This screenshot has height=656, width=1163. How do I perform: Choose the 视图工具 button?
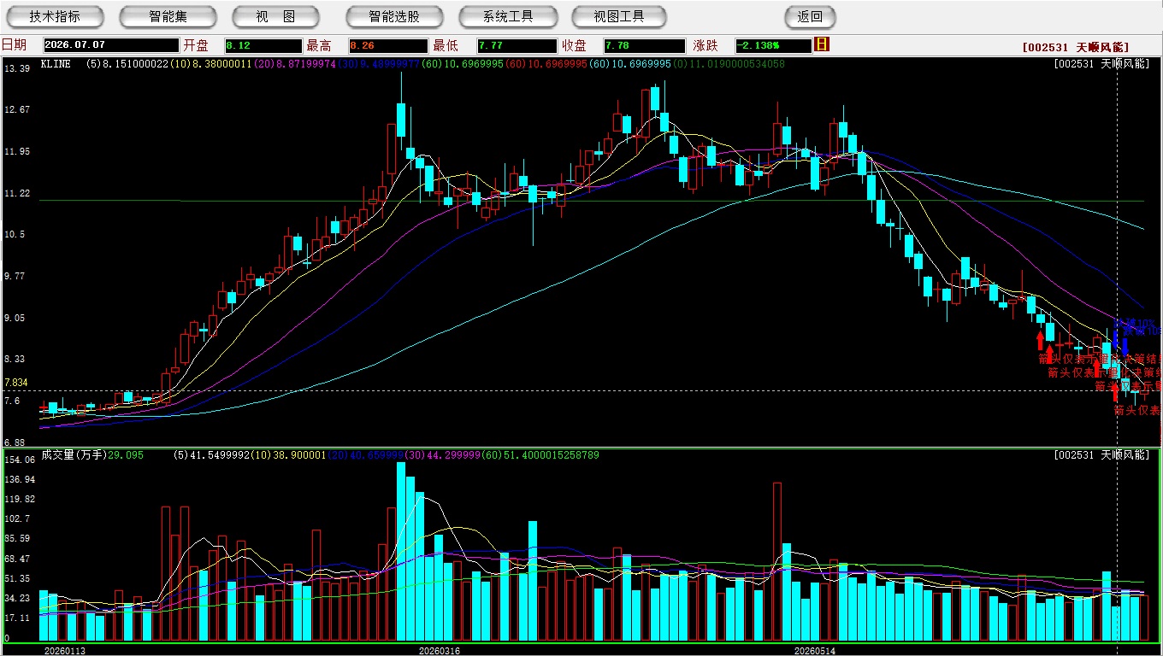tap(619, 17)
